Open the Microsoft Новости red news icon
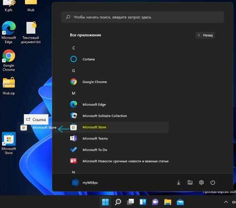Viewport: 236px width, 208px height. [x=73, y=161]
